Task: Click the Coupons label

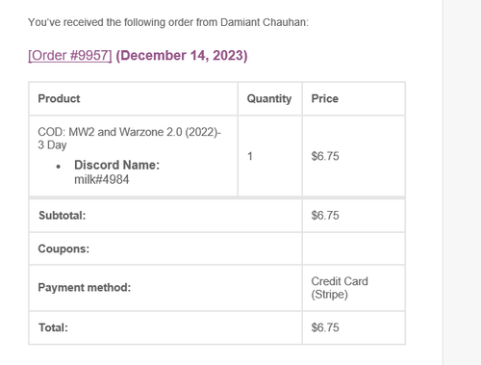Action: [63, 248]
